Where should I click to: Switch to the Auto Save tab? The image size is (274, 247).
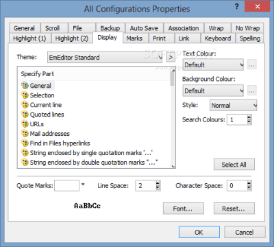[144, 28]
